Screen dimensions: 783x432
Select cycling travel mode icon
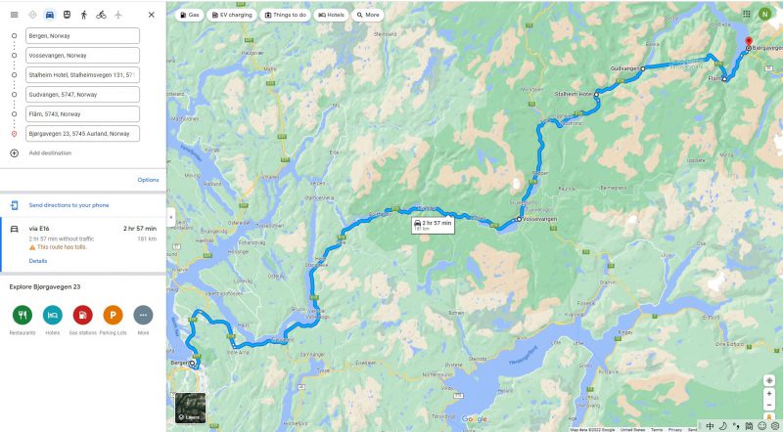point(101,15)
